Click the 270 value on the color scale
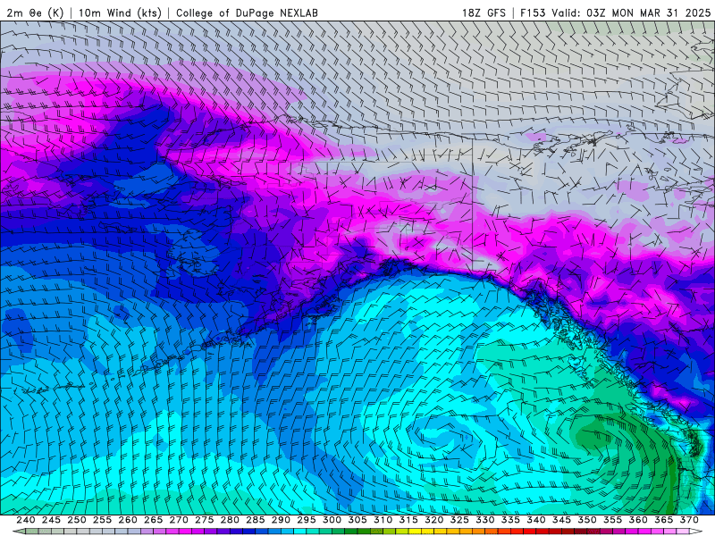 point(179,520)
